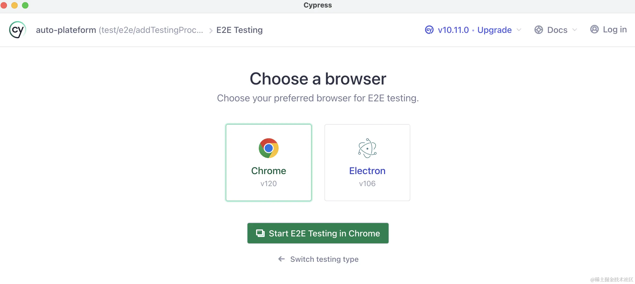Click Switch testing type link
Screen dimensions: 635x284
click(324, 259)
